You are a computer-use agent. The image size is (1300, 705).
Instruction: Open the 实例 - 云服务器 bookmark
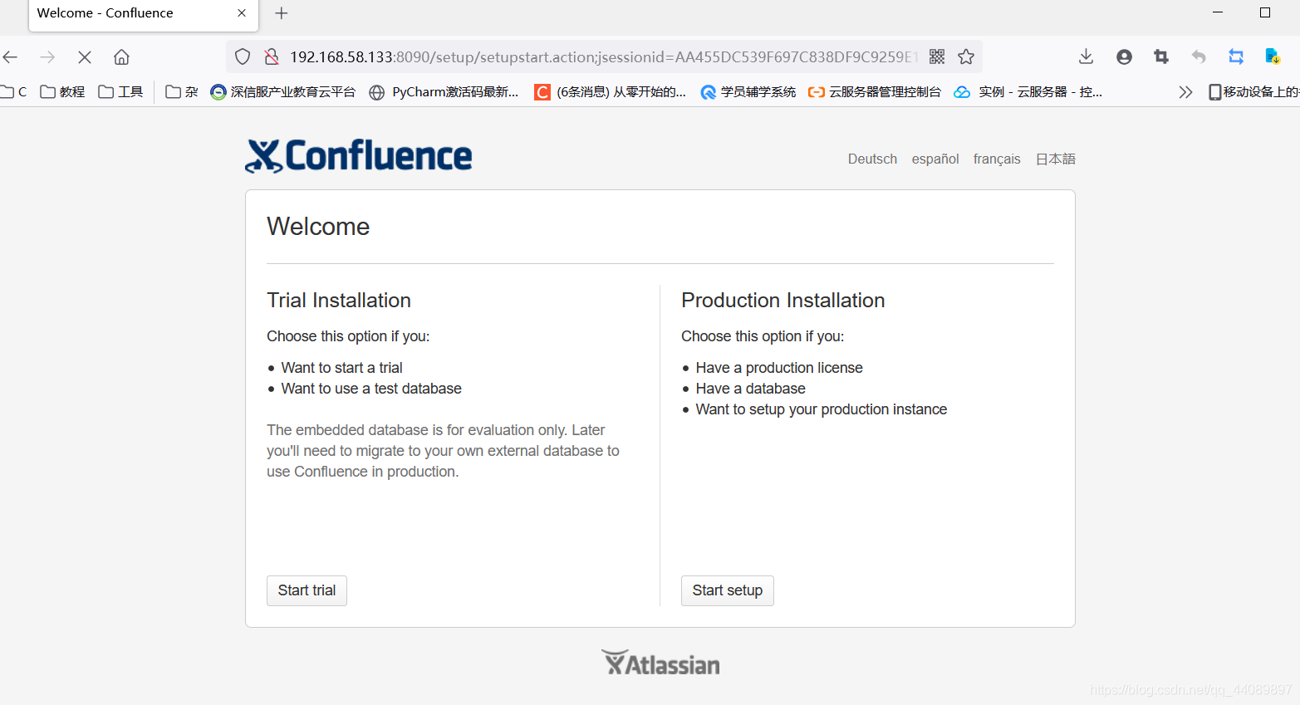click(x=1028, y=92)
